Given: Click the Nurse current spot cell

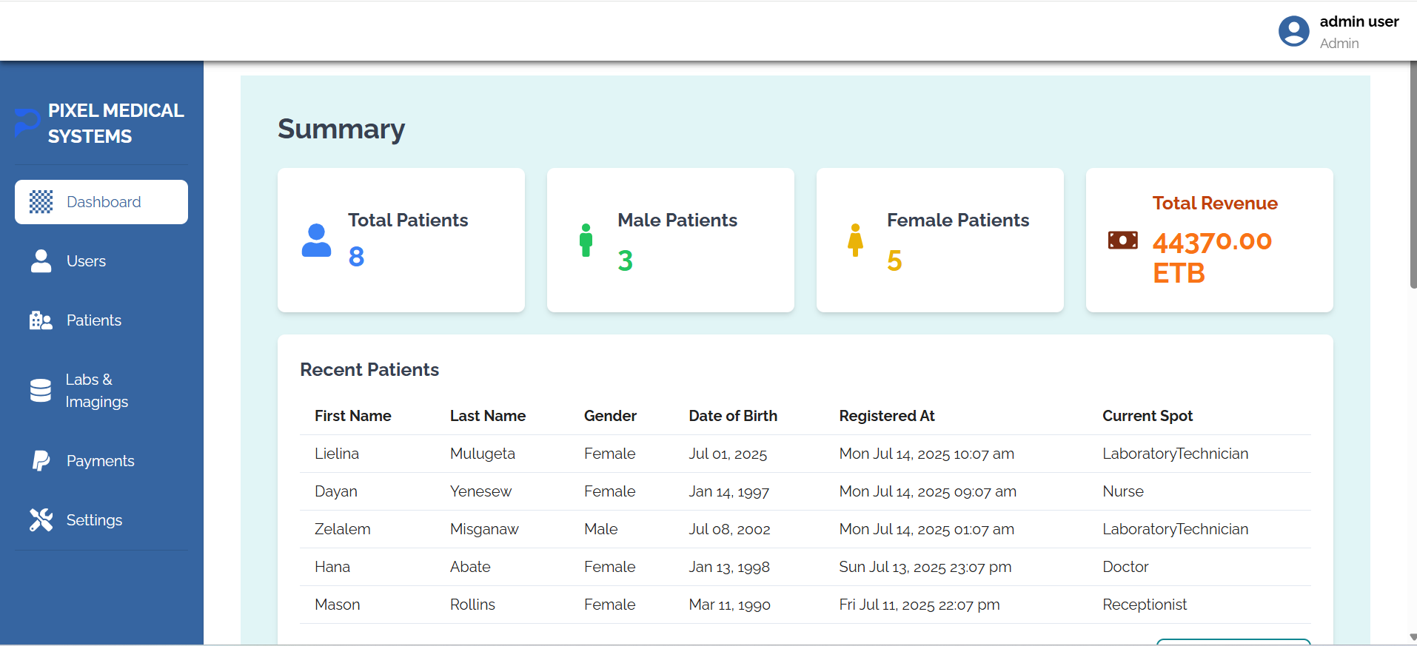Looking at the screenshot, I should coord(1123,491).
